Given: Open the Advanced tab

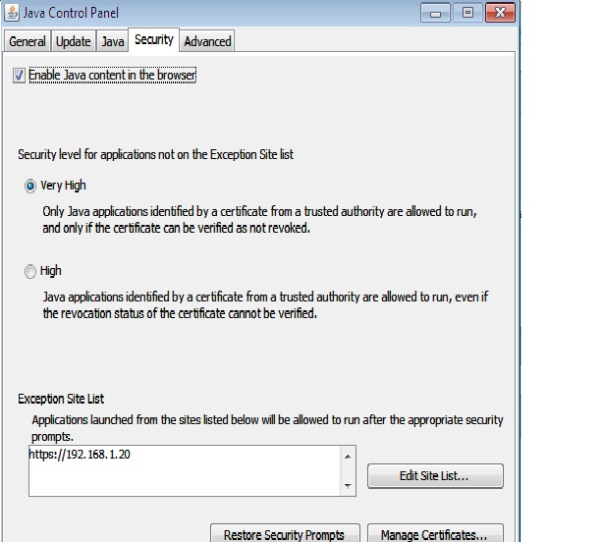Looking at the screenshot, I should pos(207,41).
